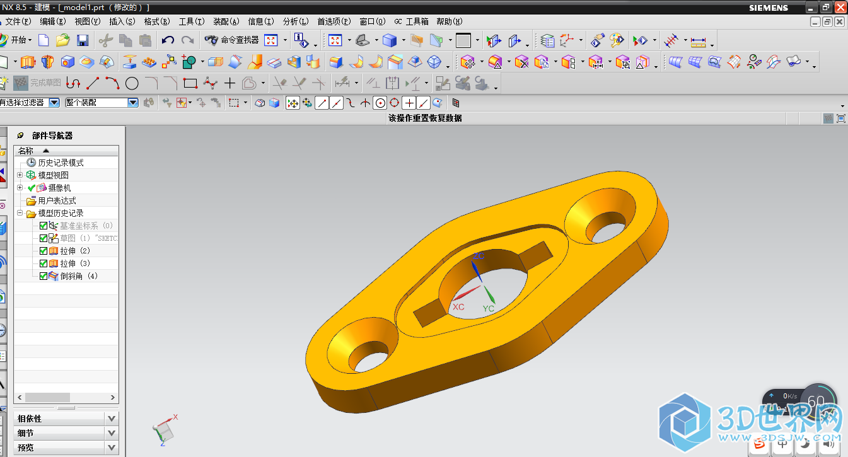Open the 整个装配 scope dropdown
848x457 pixels.
pos(133,102)
